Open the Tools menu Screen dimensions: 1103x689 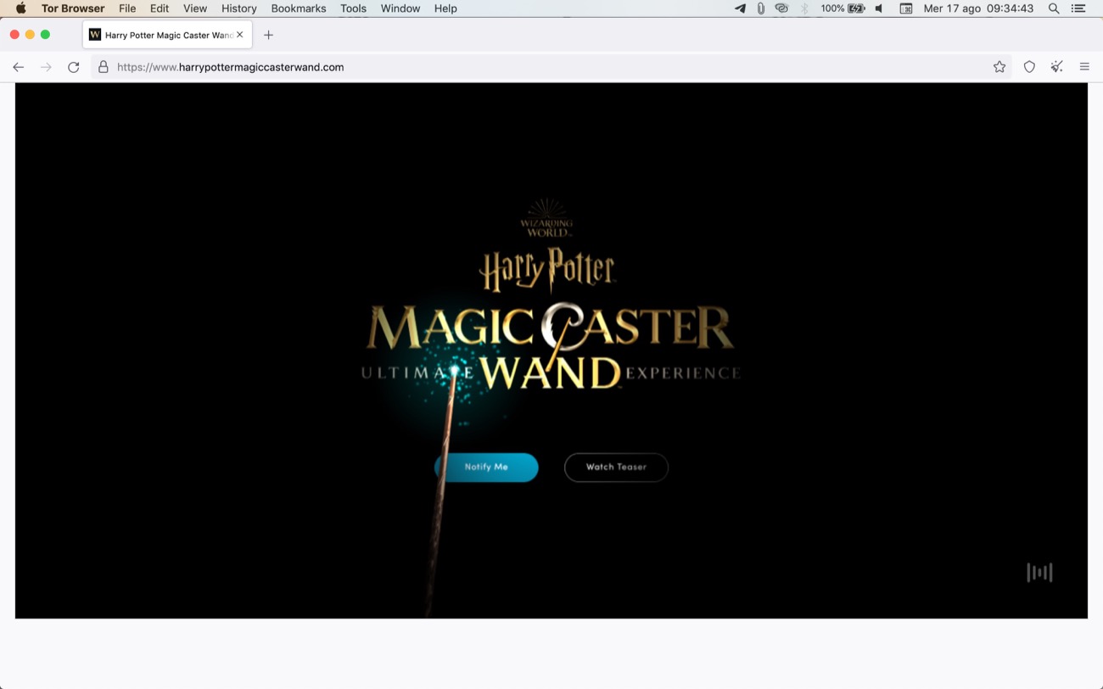tap(353, 8)
